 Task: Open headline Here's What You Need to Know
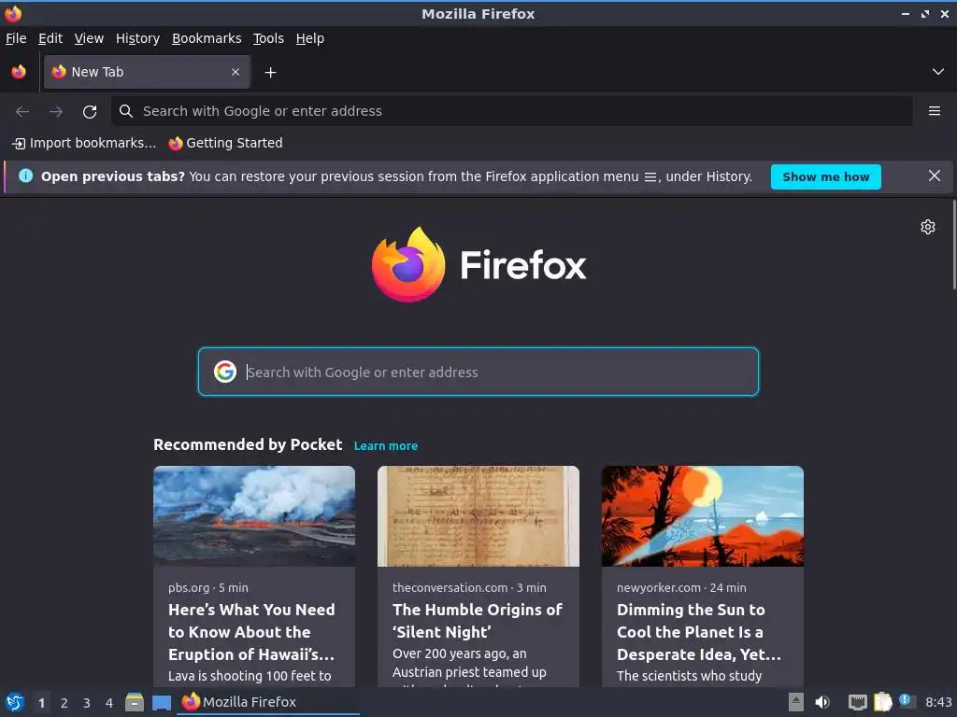[251, 632]
